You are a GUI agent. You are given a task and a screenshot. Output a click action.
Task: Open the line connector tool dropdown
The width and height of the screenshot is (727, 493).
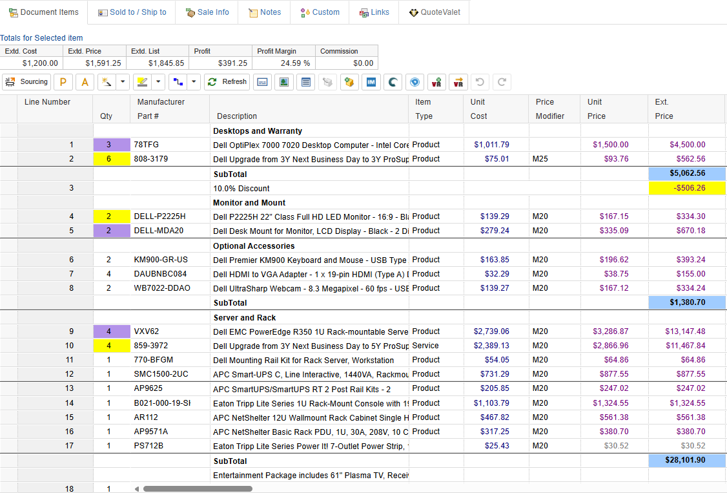coord(194,82)
